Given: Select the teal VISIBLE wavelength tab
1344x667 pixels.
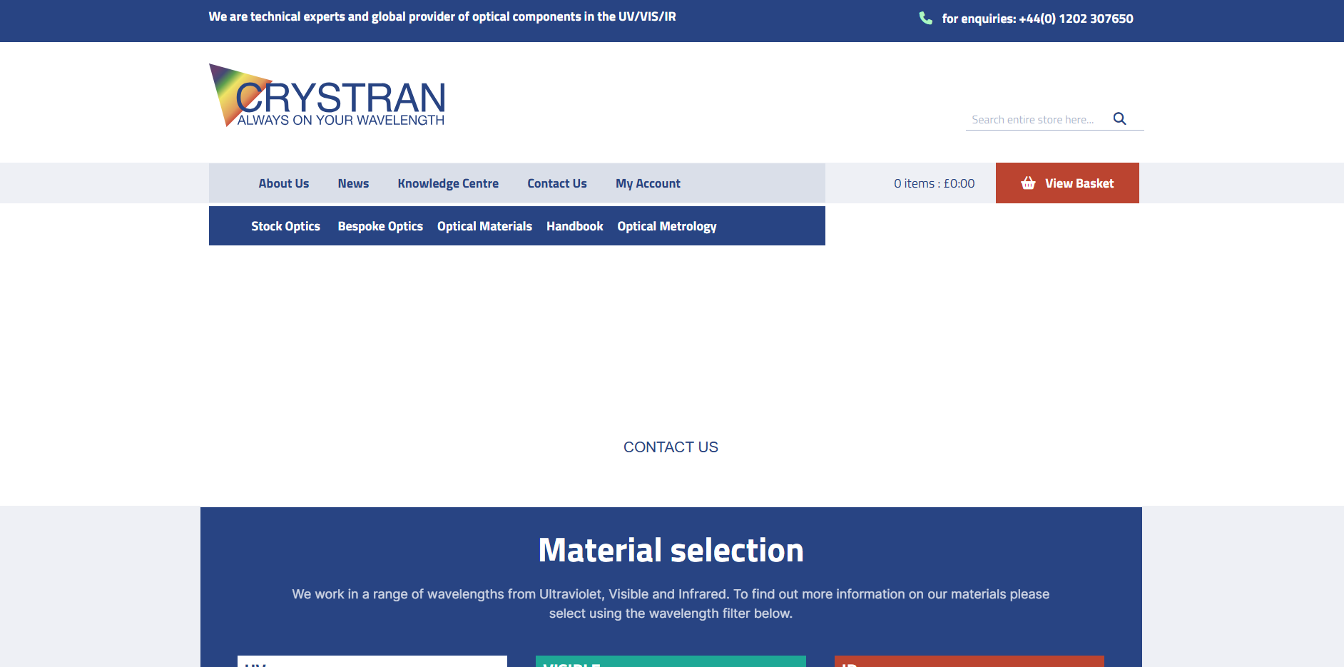Looking at the screenshot, I should tap(671, 661).
